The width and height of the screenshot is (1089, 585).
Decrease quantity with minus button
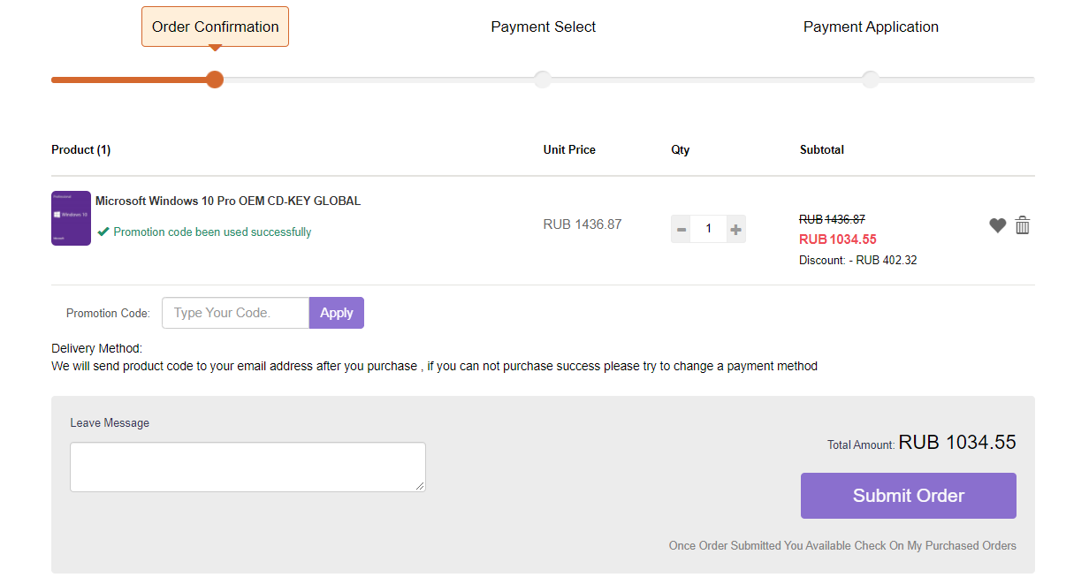[681, 230]
